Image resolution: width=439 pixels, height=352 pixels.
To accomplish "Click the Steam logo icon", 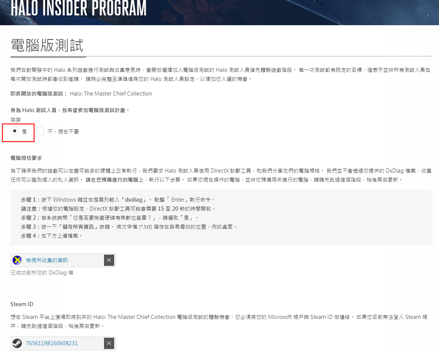I will click(x=17, y=343).
